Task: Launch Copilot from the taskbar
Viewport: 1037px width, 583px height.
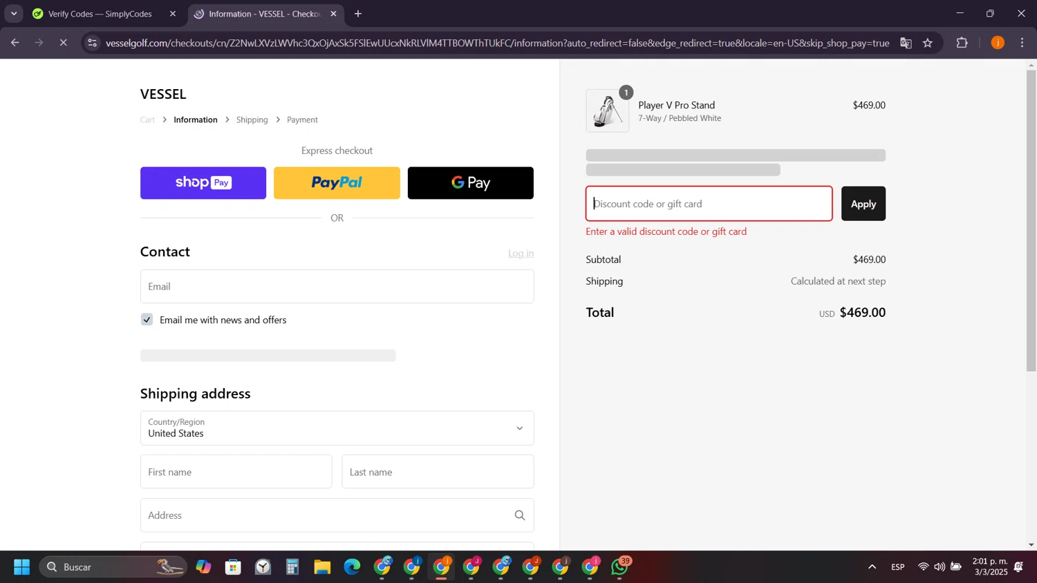Action: [203, 567]
